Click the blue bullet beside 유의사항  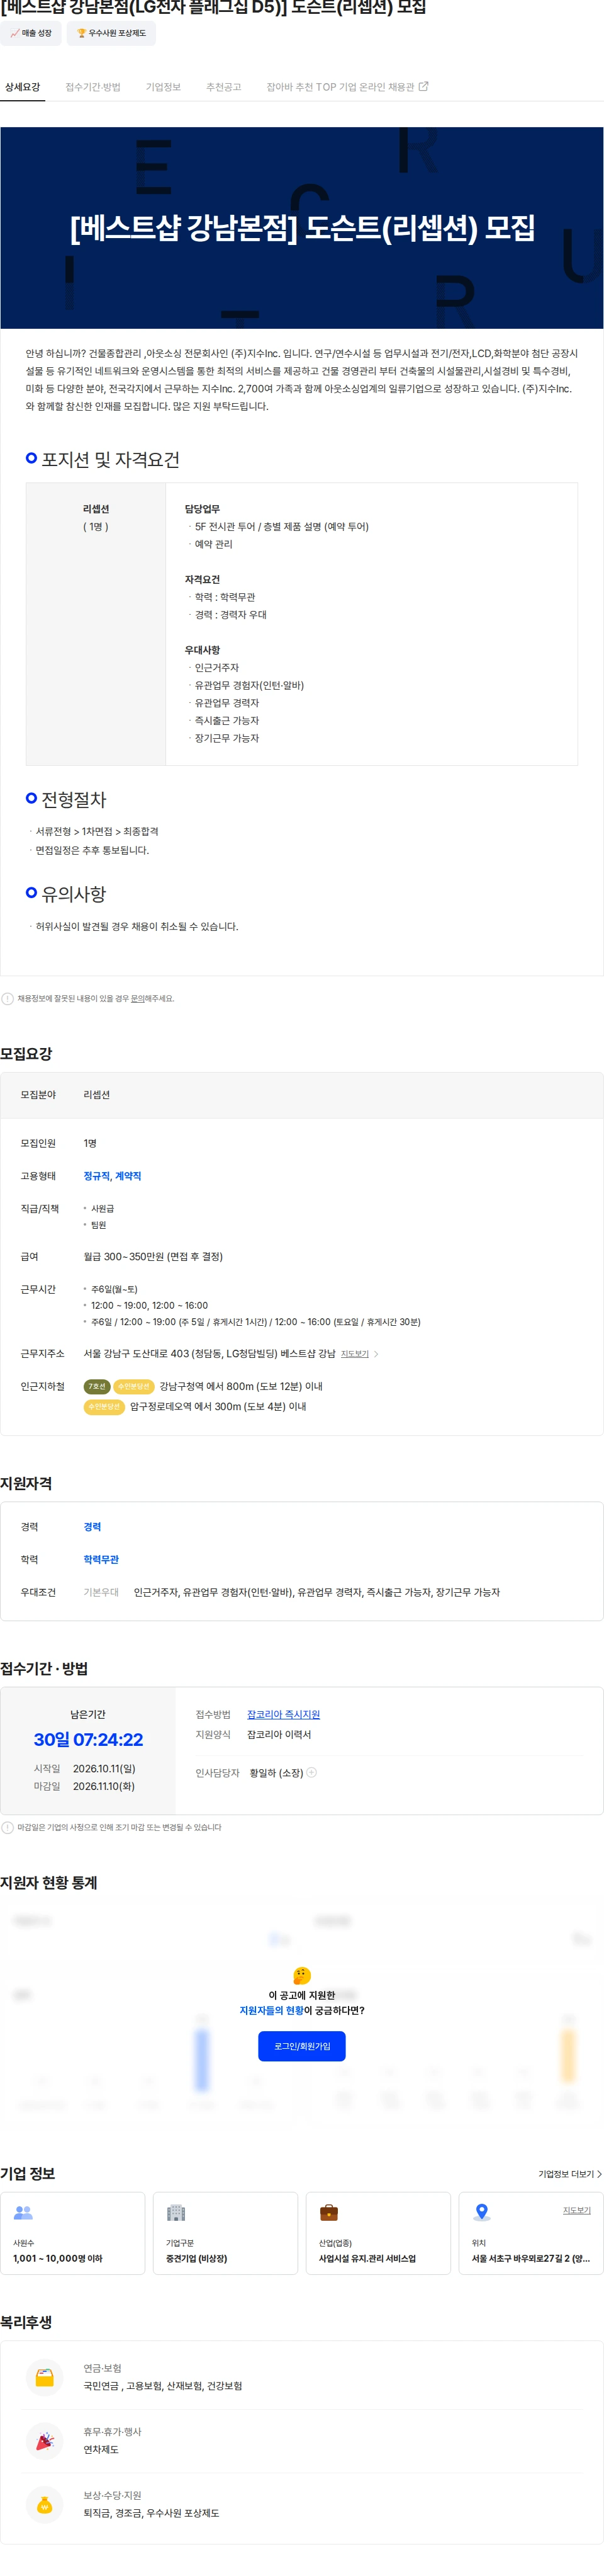pos(31,892)
